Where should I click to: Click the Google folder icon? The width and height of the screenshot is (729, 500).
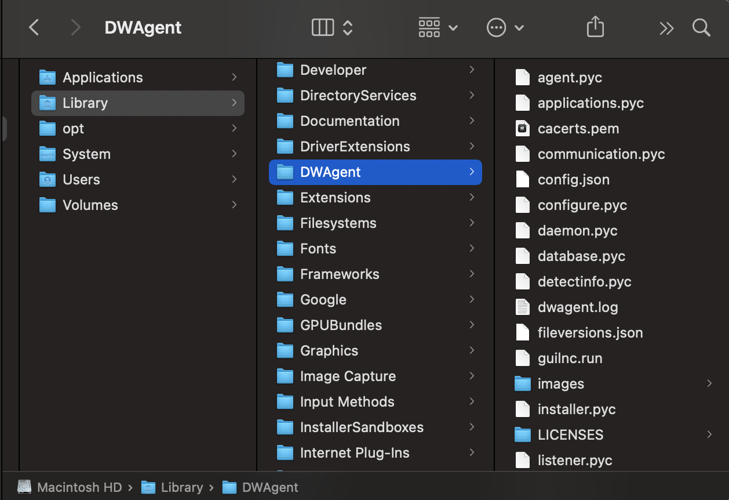pos(285,299)
